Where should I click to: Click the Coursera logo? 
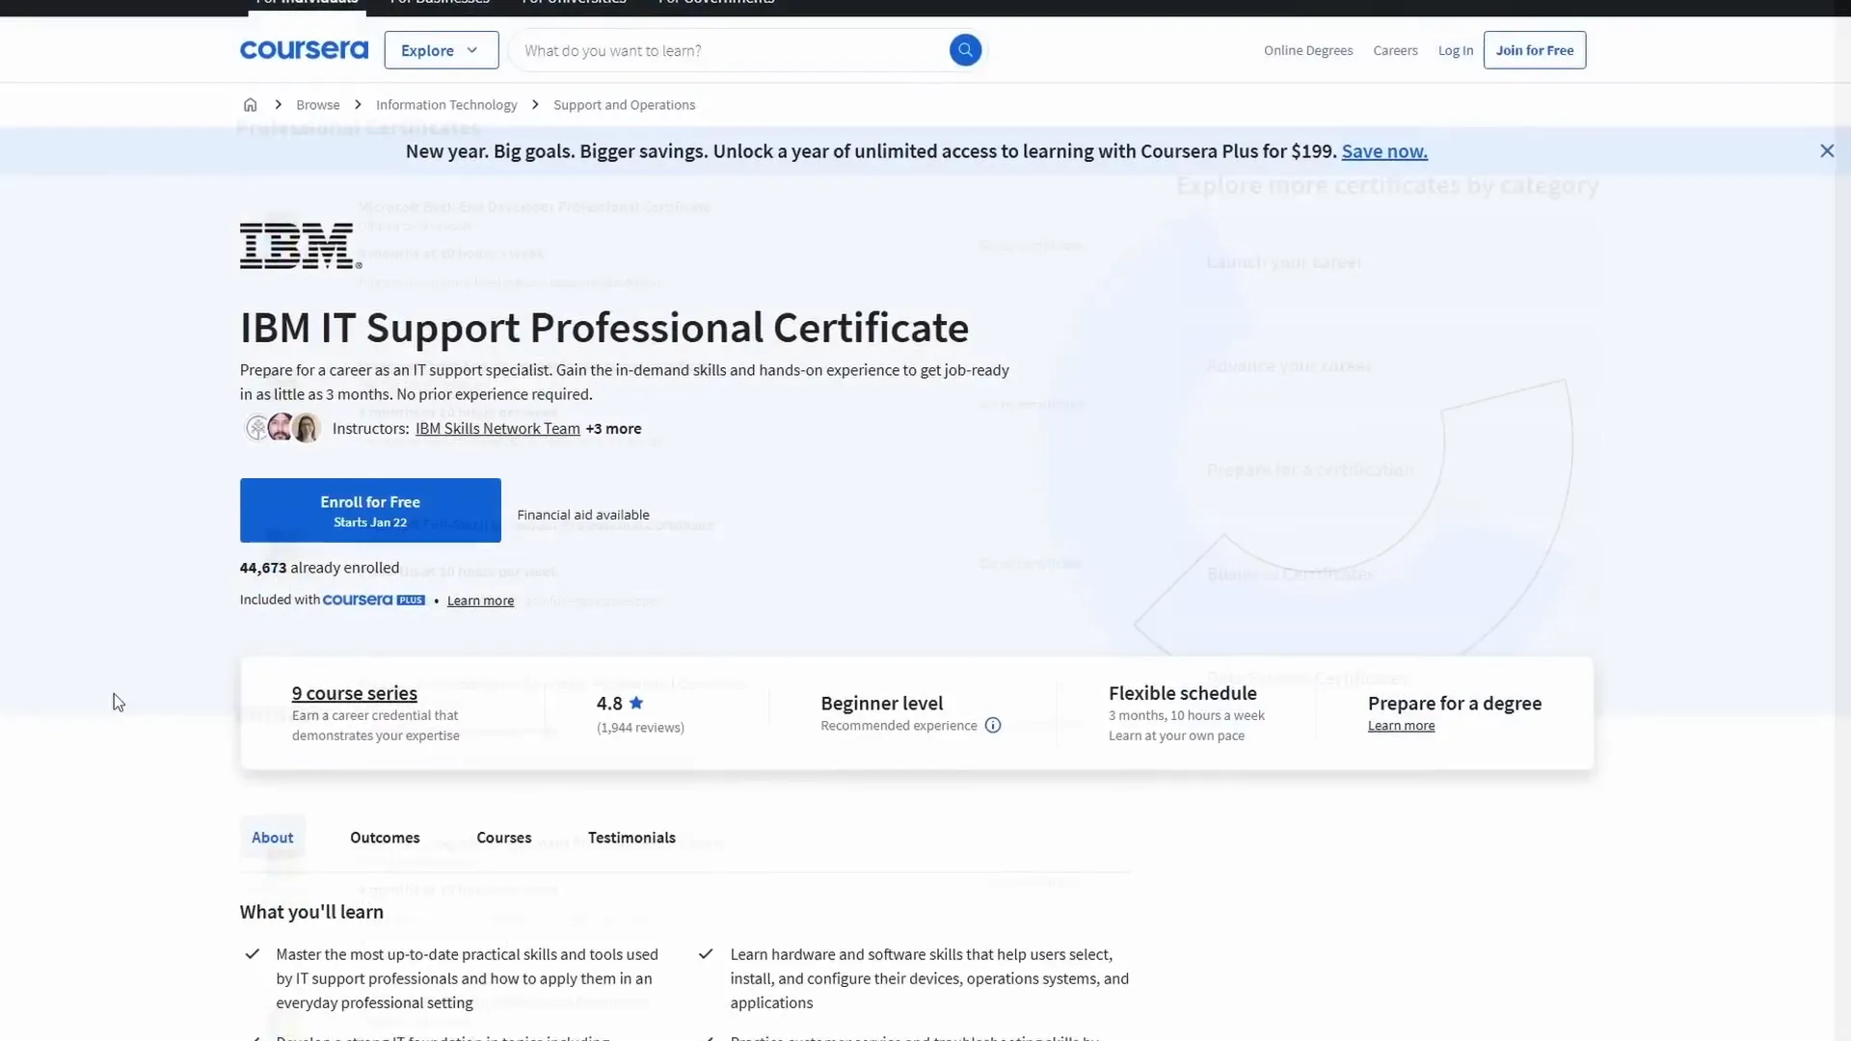[304, 50]
